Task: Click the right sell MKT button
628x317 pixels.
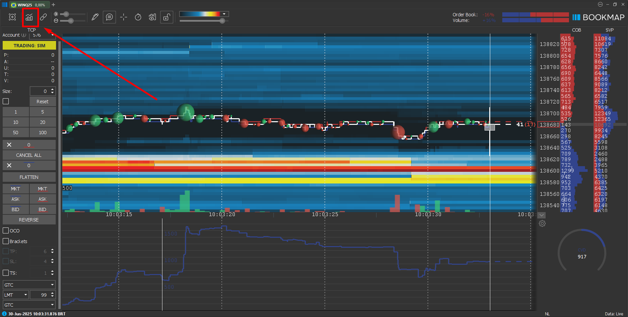Action: click(x=43, y=189)
